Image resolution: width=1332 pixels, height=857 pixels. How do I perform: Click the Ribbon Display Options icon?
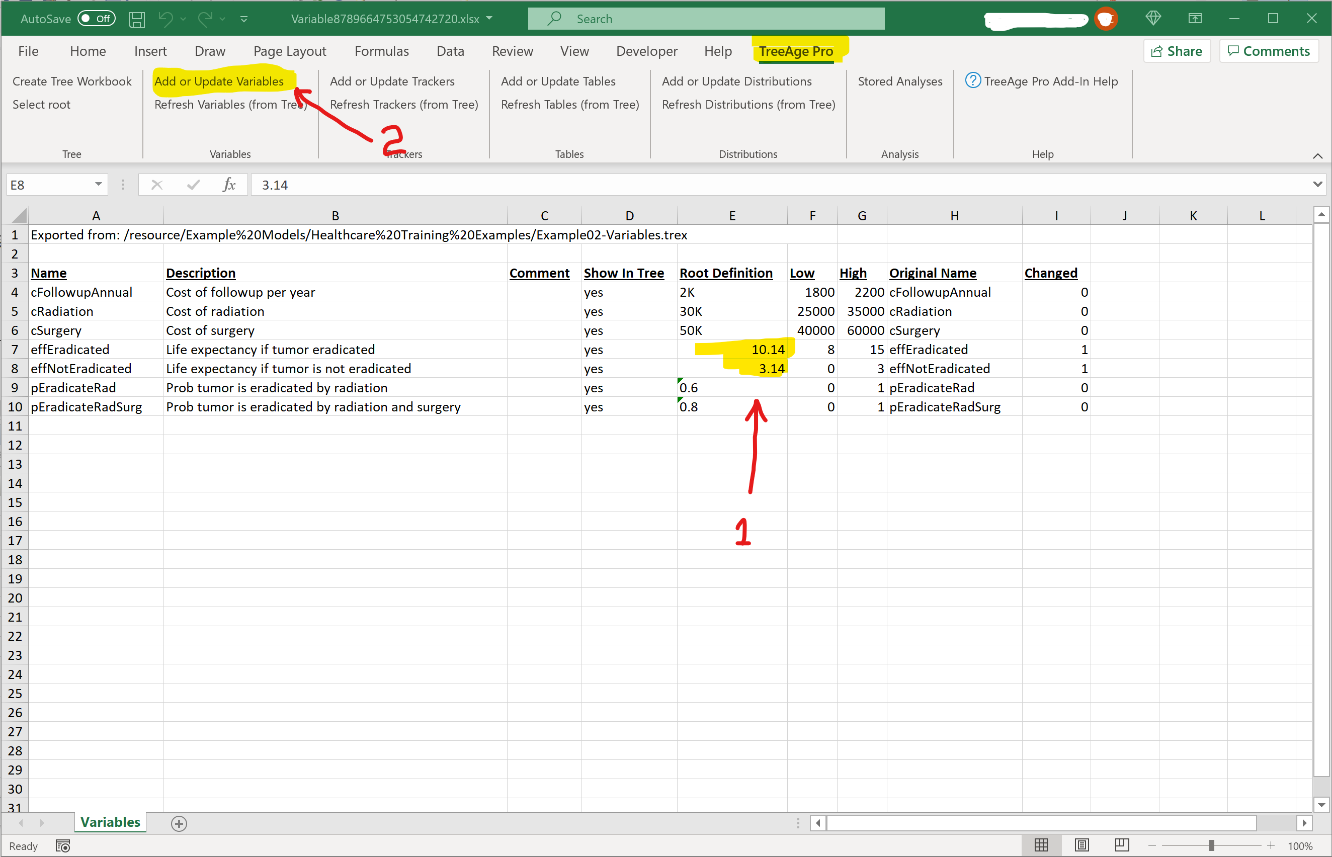pyautogui.click(x=1195, y=19)
